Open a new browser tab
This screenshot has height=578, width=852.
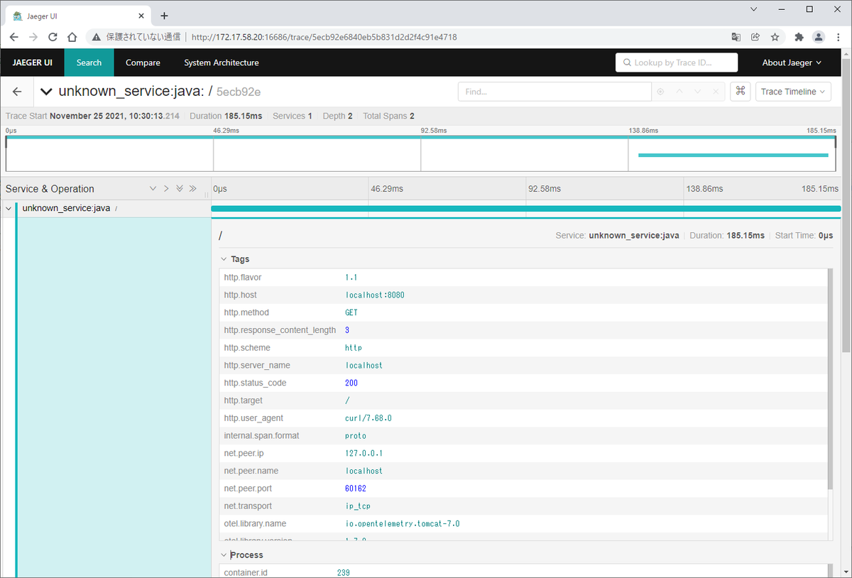164,16
